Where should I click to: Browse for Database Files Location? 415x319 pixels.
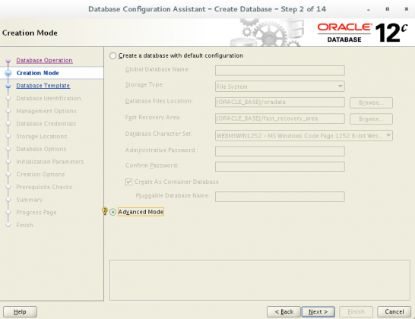[371, 103]
